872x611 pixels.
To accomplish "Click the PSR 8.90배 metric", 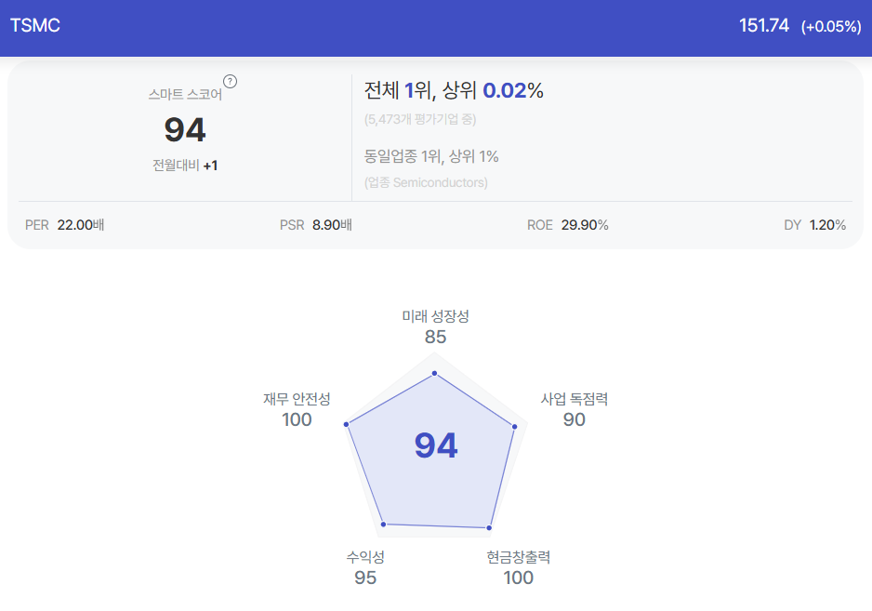I will (x=316, y=225).
